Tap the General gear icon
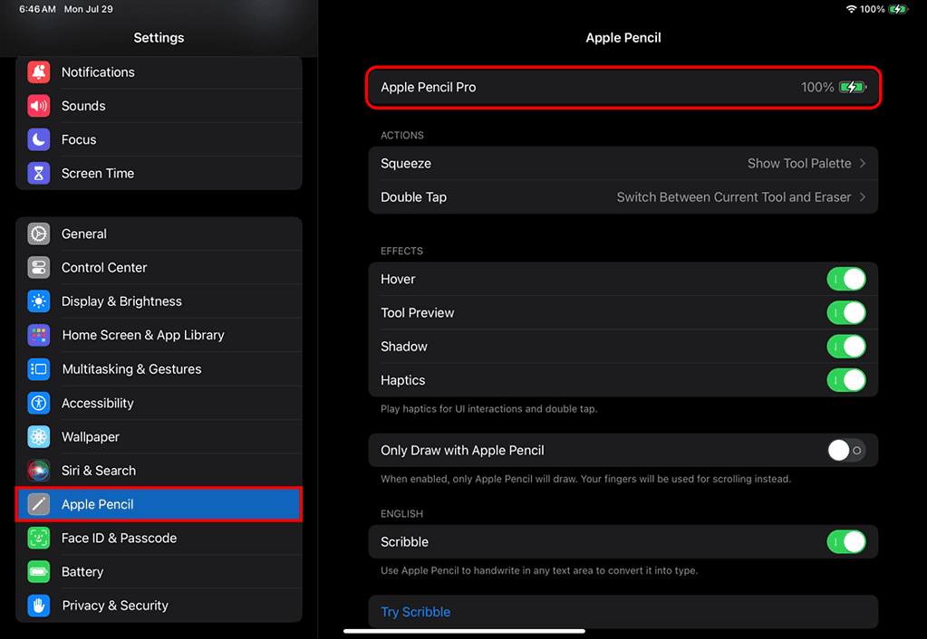Image resolution: width=927 pixels, height=639 pixels. pyautogui.click(x=38, y=234)
